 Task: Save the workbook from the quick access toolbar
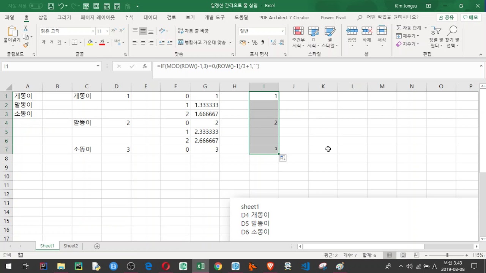click(51, 6)
